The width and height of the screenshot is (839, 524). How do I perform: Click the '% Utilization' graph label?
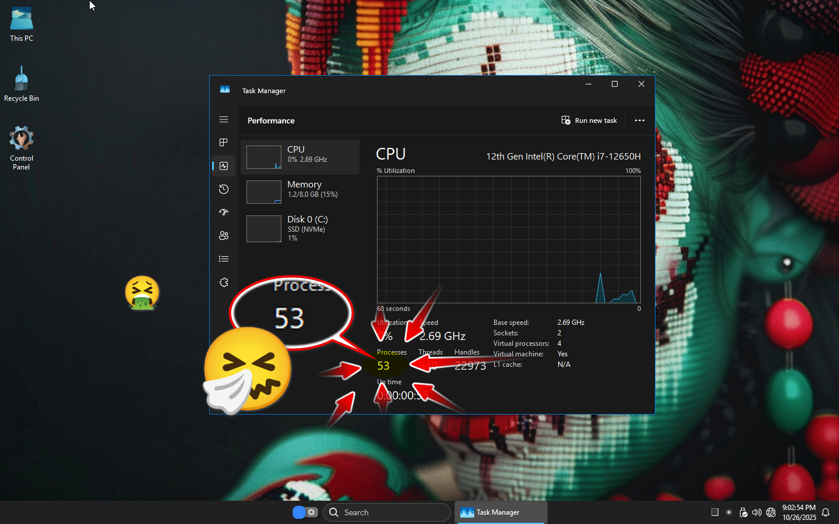pyautogui.click(x=396, y=171)
